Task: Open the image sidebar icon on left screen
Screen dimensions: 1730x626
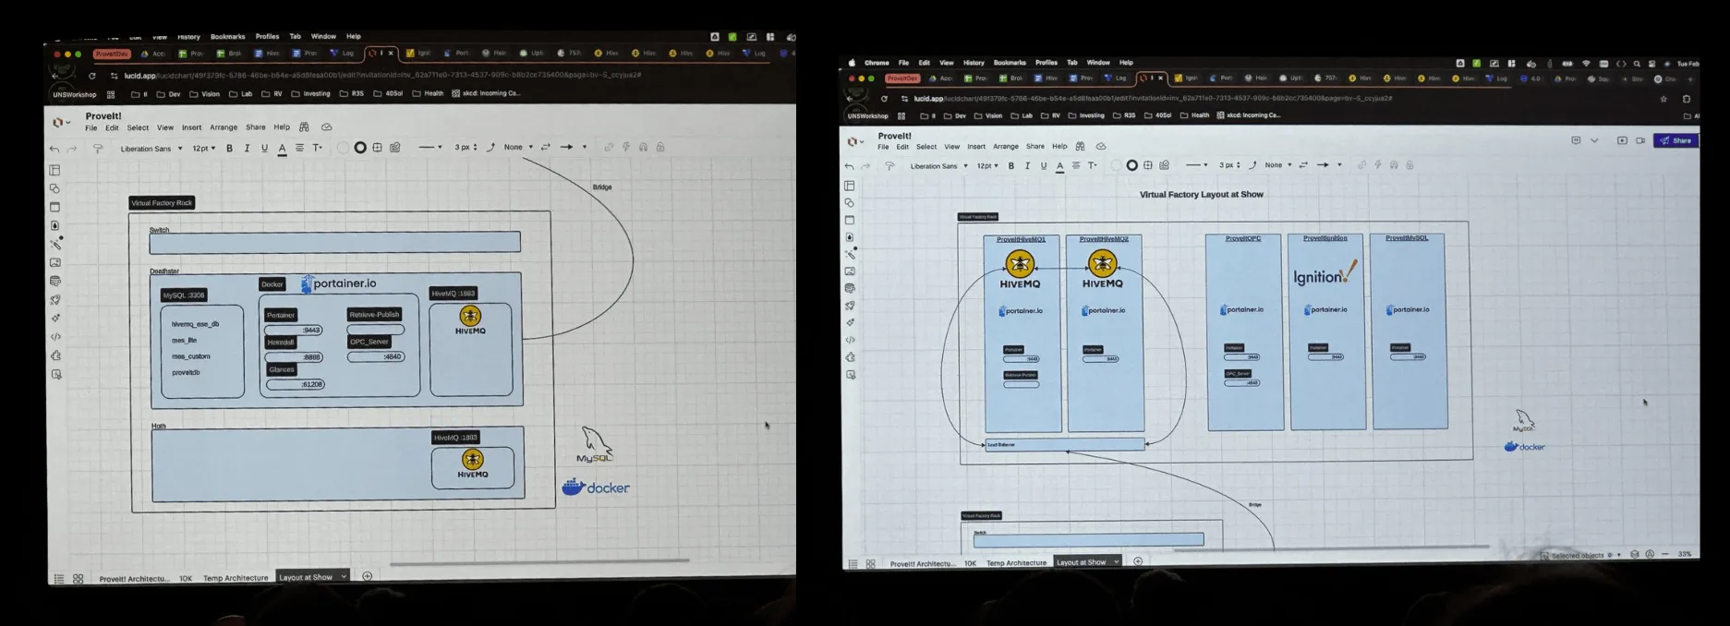Action: click(x=55, y=263)
